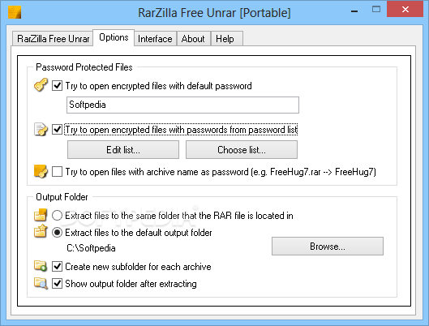Click the default output folder star icon
This screenshot has width=429, height=326.
[x=41, y=232]
